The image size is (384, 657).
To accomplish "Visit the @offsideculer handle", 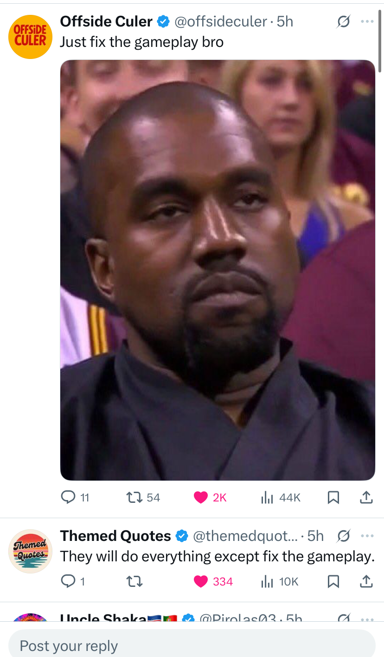I will (220, 21).
